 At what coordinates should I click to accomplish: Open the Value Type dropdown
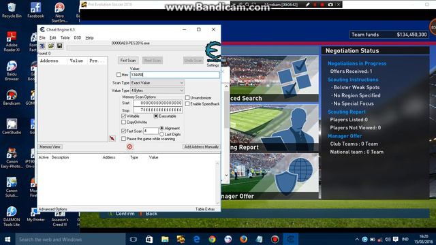coord(157,91)
